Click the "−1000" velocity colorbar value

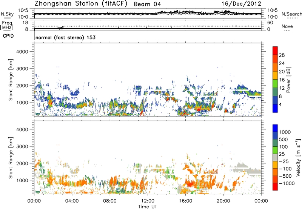pos(287,183)
